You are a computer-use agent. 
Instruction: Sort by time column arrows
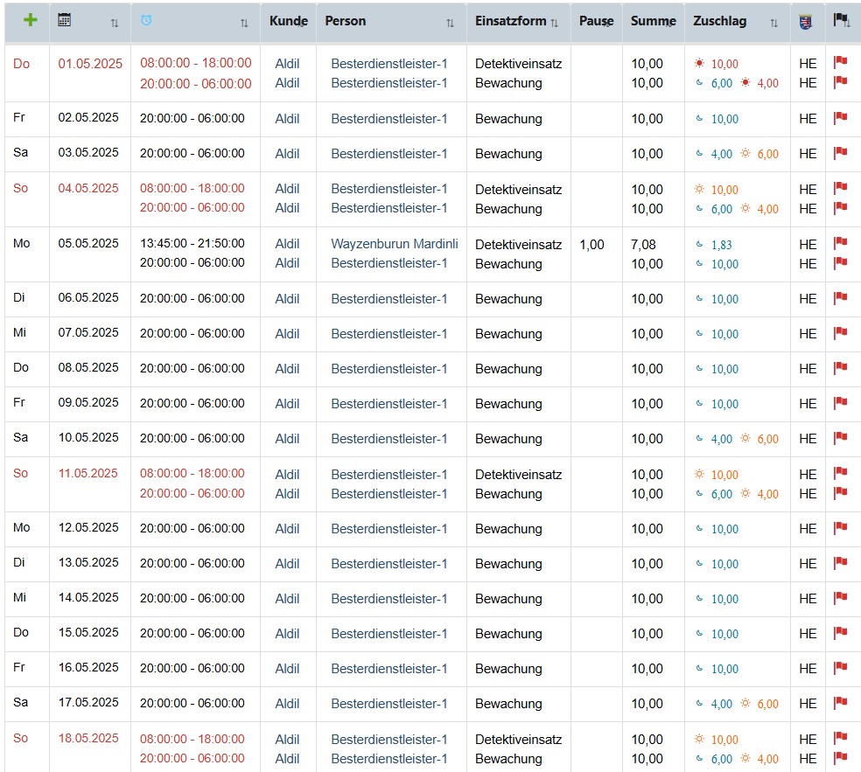click(x=244, y=23)
